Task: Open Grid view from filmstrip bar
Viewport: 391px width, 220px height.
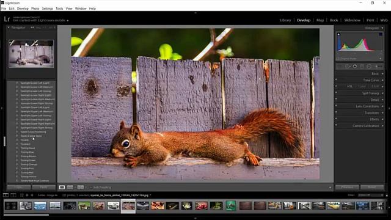Action: pos(22,195)
